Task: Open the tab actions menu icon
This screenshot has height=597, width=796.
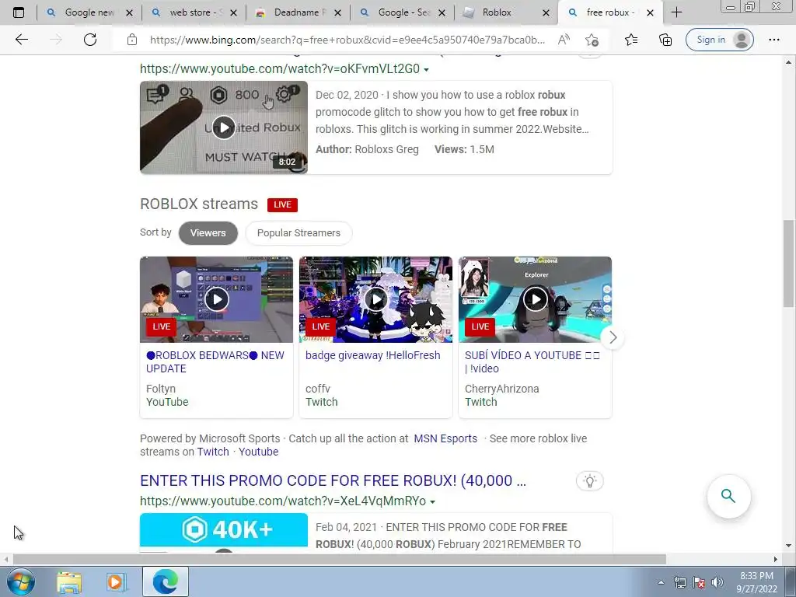Action: (19, 12)
